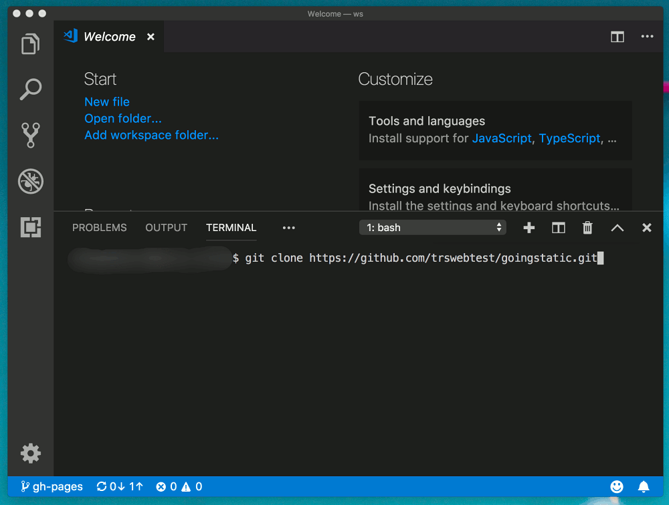669x505 pixels.
Task: Open notifications bell in status bar
Action: [644, 487]
